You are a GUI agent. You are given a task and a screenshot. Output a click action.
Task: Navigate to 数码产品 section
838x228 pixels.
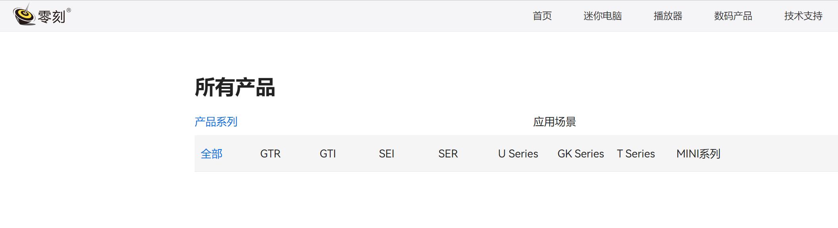[733, 16]
